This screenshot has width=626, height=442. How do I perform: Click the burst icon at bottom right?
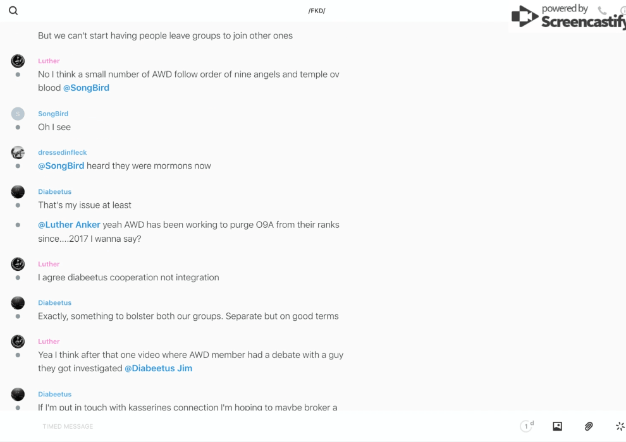point(620,426)
